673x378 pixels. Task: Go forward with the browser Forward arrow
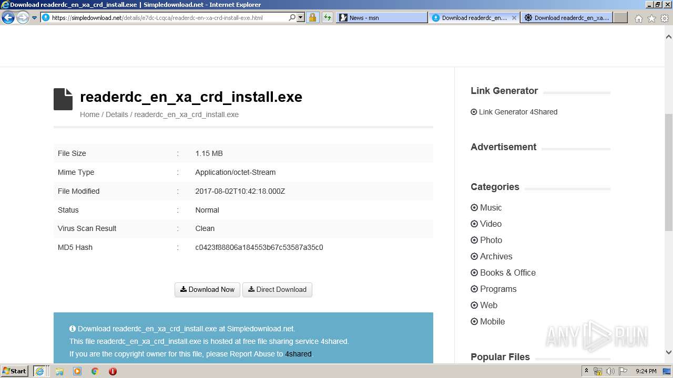coord(23,17)
